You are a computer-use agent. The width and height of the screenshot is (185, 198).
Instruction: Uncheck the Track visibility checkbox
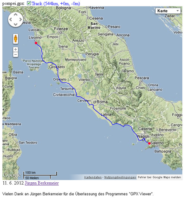pos(29,3)
